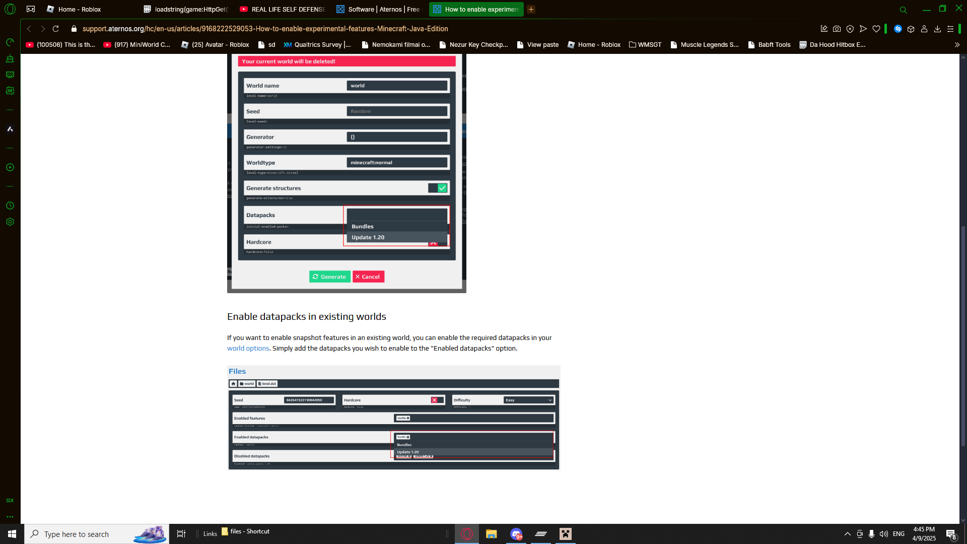
Task: Open the extensions cube icon
Action: point(911,29)
